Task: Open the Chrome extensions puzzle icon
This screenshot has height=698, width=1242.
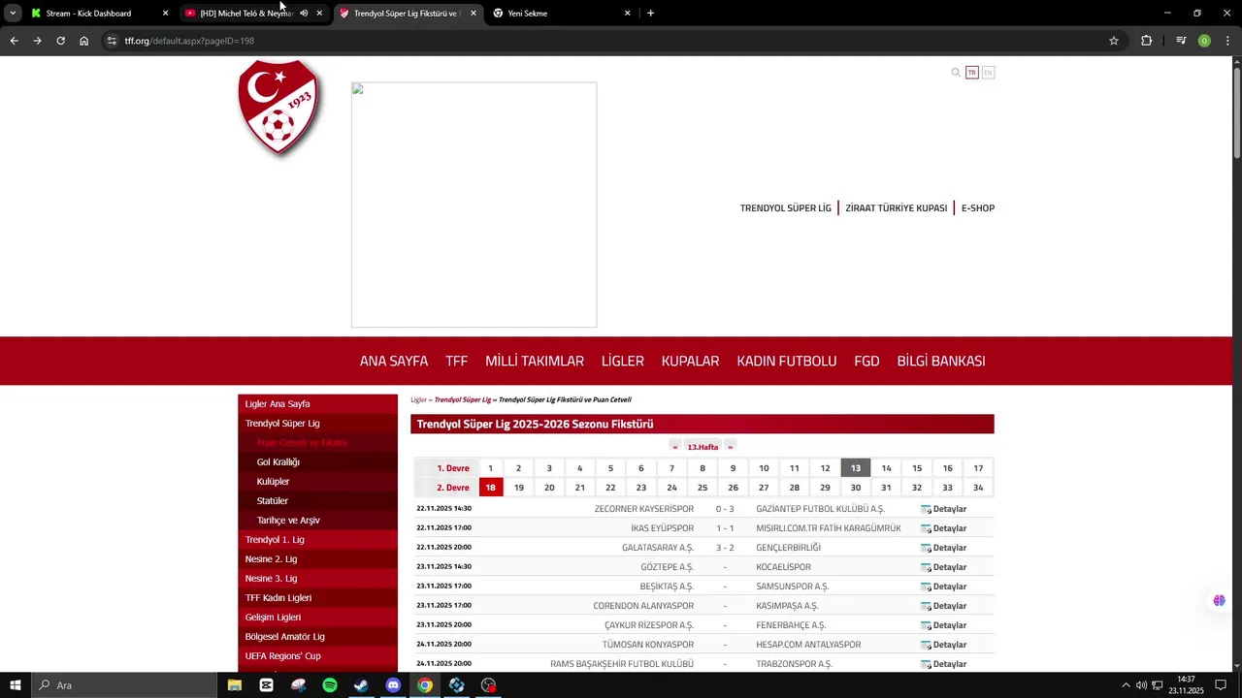Action: pyautogui.click(x=1147, y=41)
